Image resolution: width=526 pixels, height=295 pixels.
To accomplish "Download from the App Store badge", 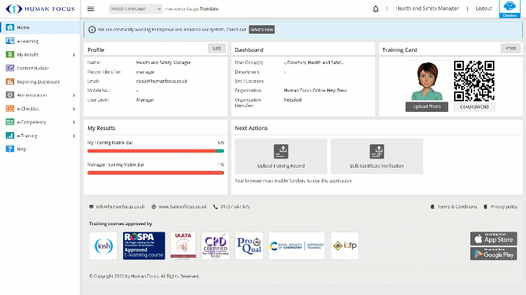I will pyautogui.click(x=493, y=239).
